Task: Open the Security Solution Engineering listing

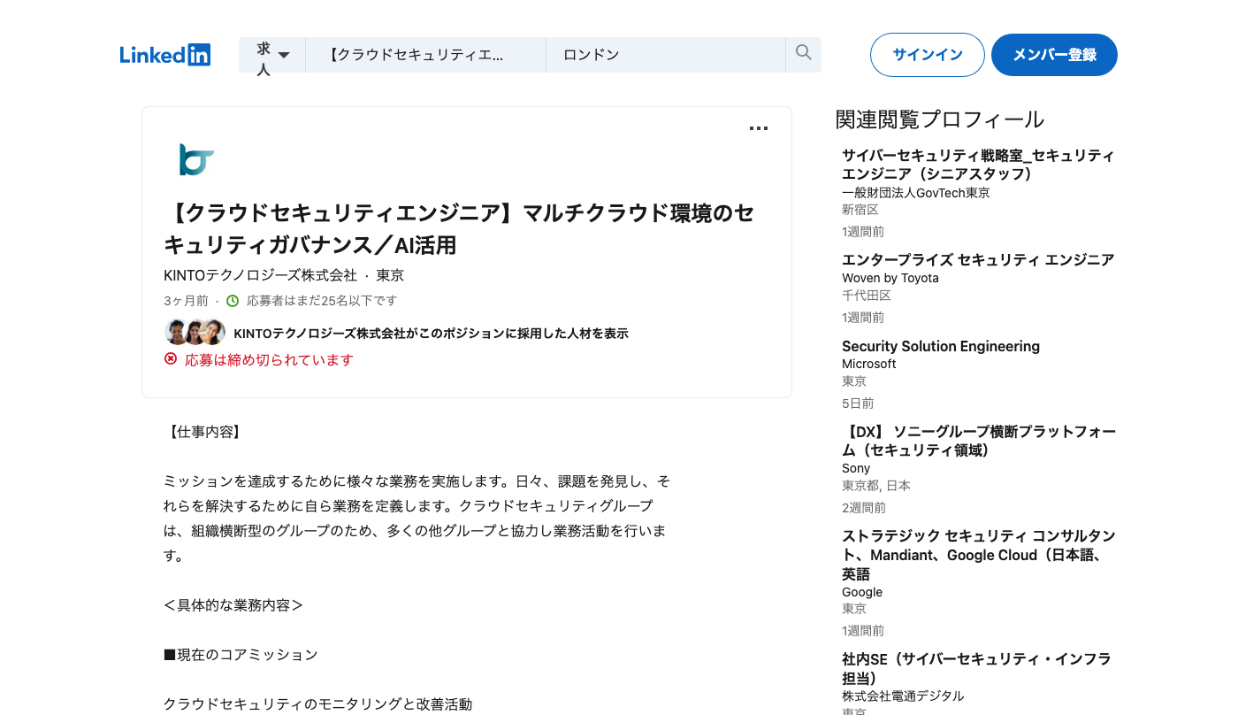Action: (941, 346)
